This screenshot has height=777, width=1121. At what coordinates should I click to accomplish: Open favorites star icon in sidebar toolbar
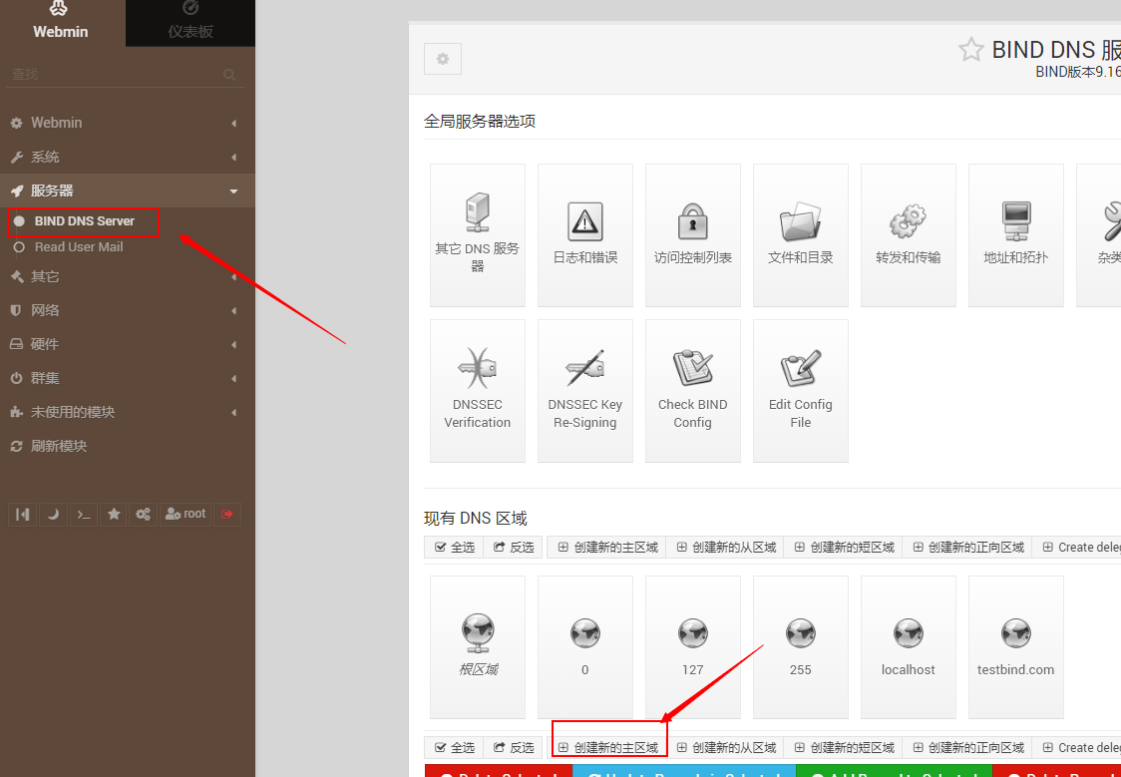pyautogui.click(x=114, y=514)
